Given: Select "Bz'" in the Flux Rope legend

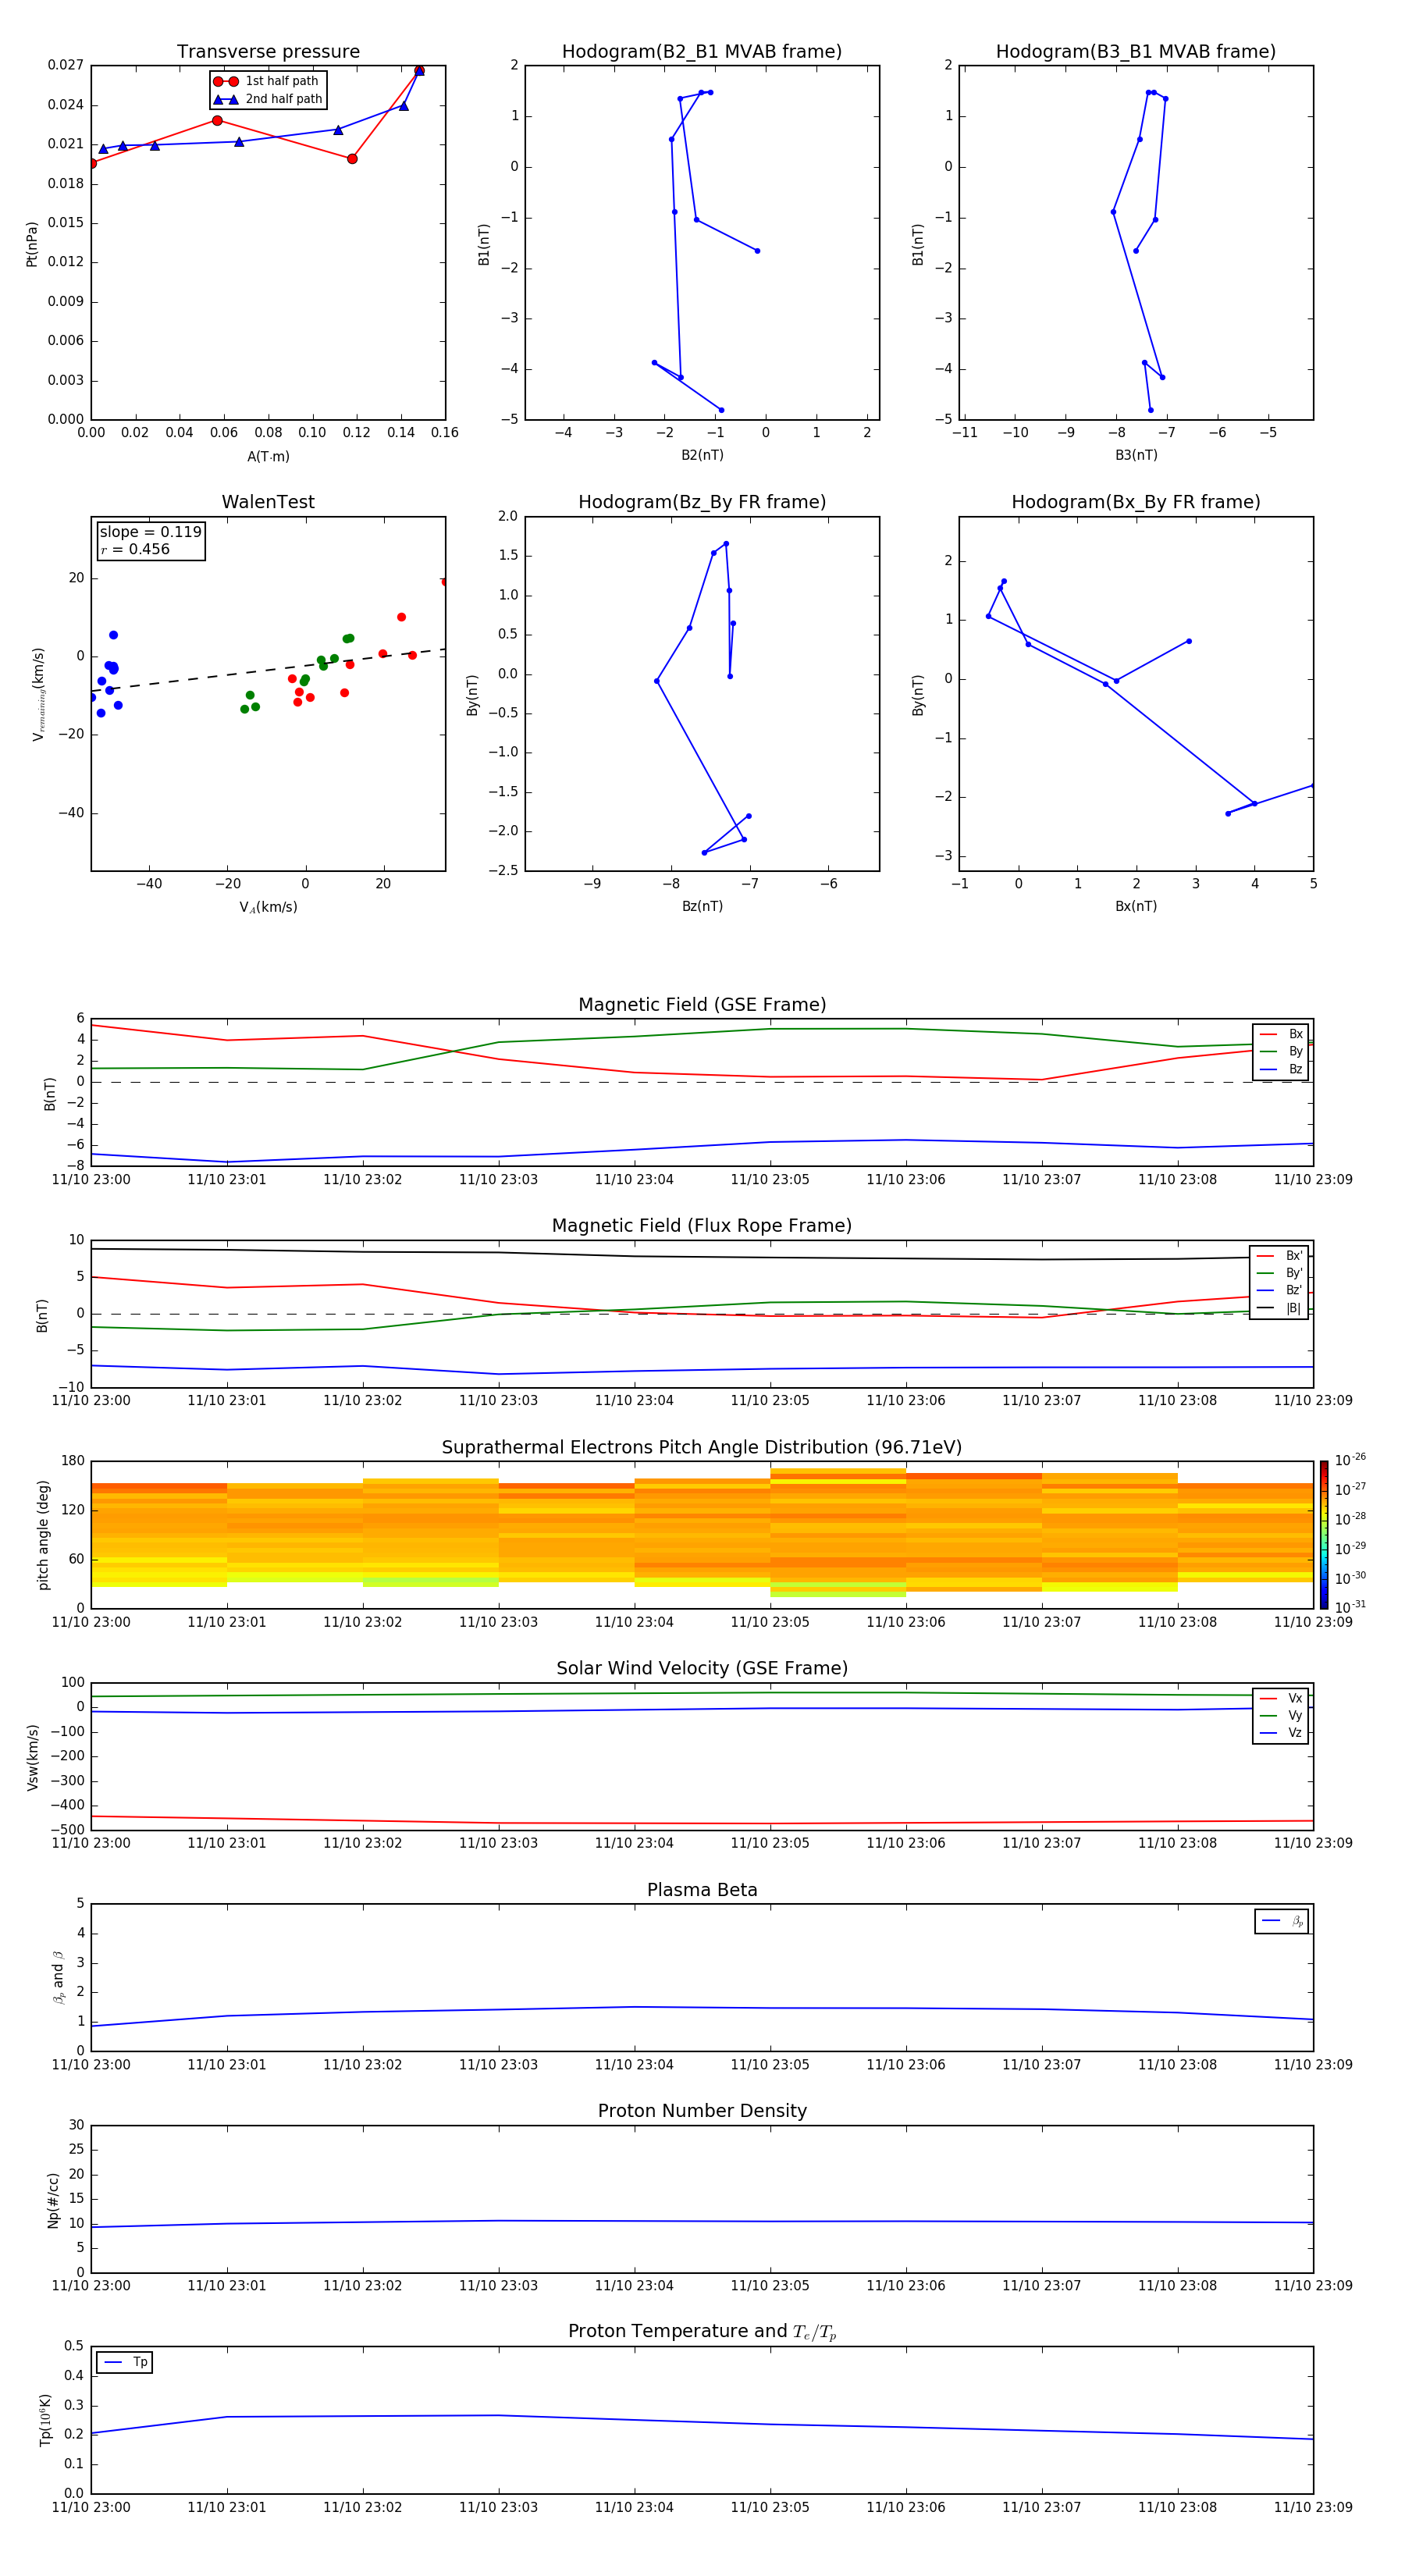Looking at the screenshot, I should coord(1280,1290).
